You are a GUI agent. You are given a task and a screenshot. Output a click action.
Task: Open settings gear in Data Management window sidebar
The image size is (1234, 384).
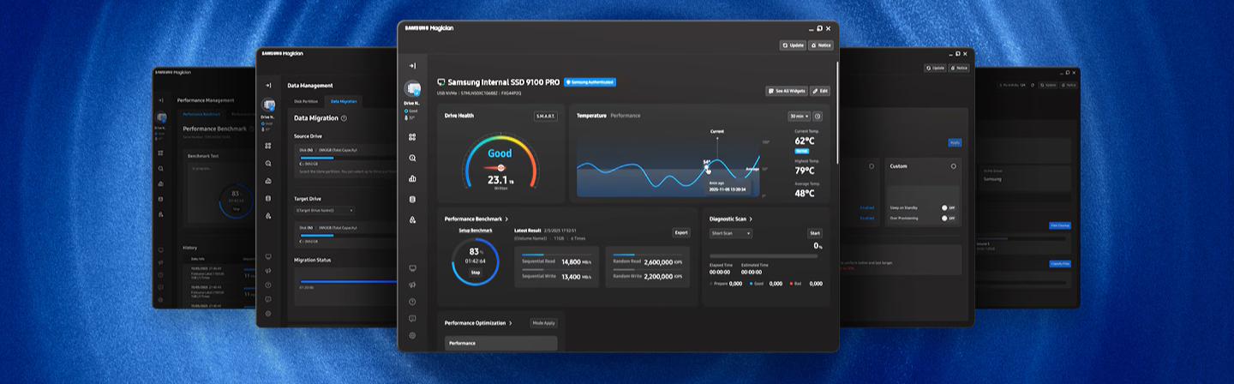[x=268, y=314]
